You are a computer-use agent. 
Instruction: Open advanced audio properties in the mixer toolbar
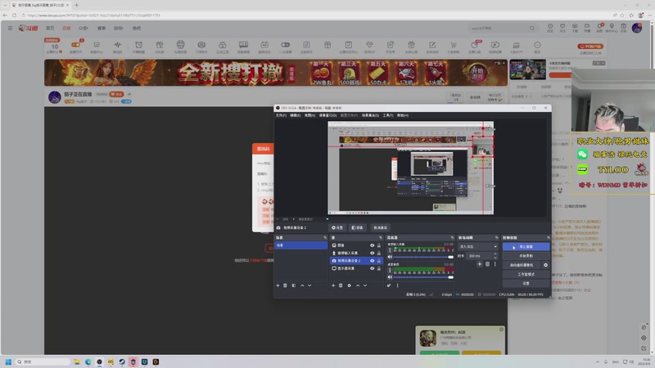[389, 285]
